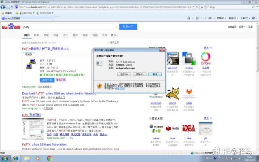259x162 pixels.
Task: Open the Download PuTTY search result link
Action: [x=59, y=94]
